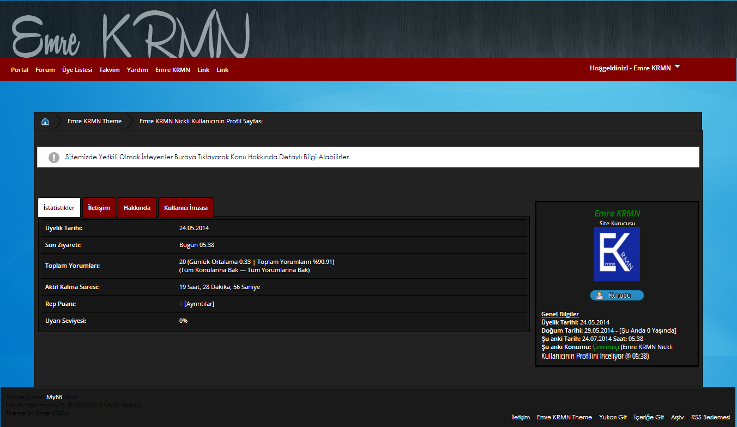Click the blue Kurucu group badge
This screenshot has height=427, width=737.
(617, 296)
